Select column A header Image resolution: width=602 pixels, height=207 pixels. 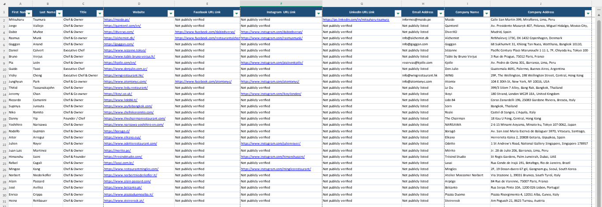20,3
